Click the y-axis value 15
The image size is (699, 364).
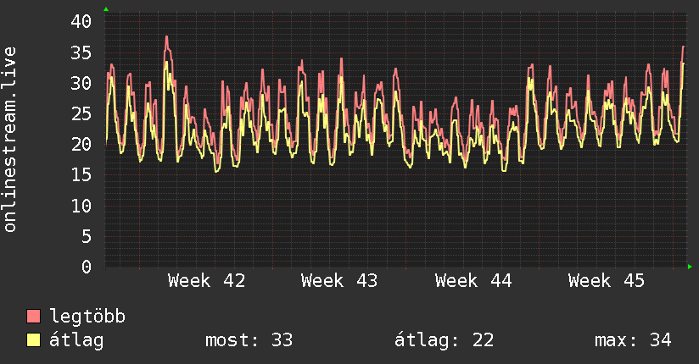click(81, 175)
